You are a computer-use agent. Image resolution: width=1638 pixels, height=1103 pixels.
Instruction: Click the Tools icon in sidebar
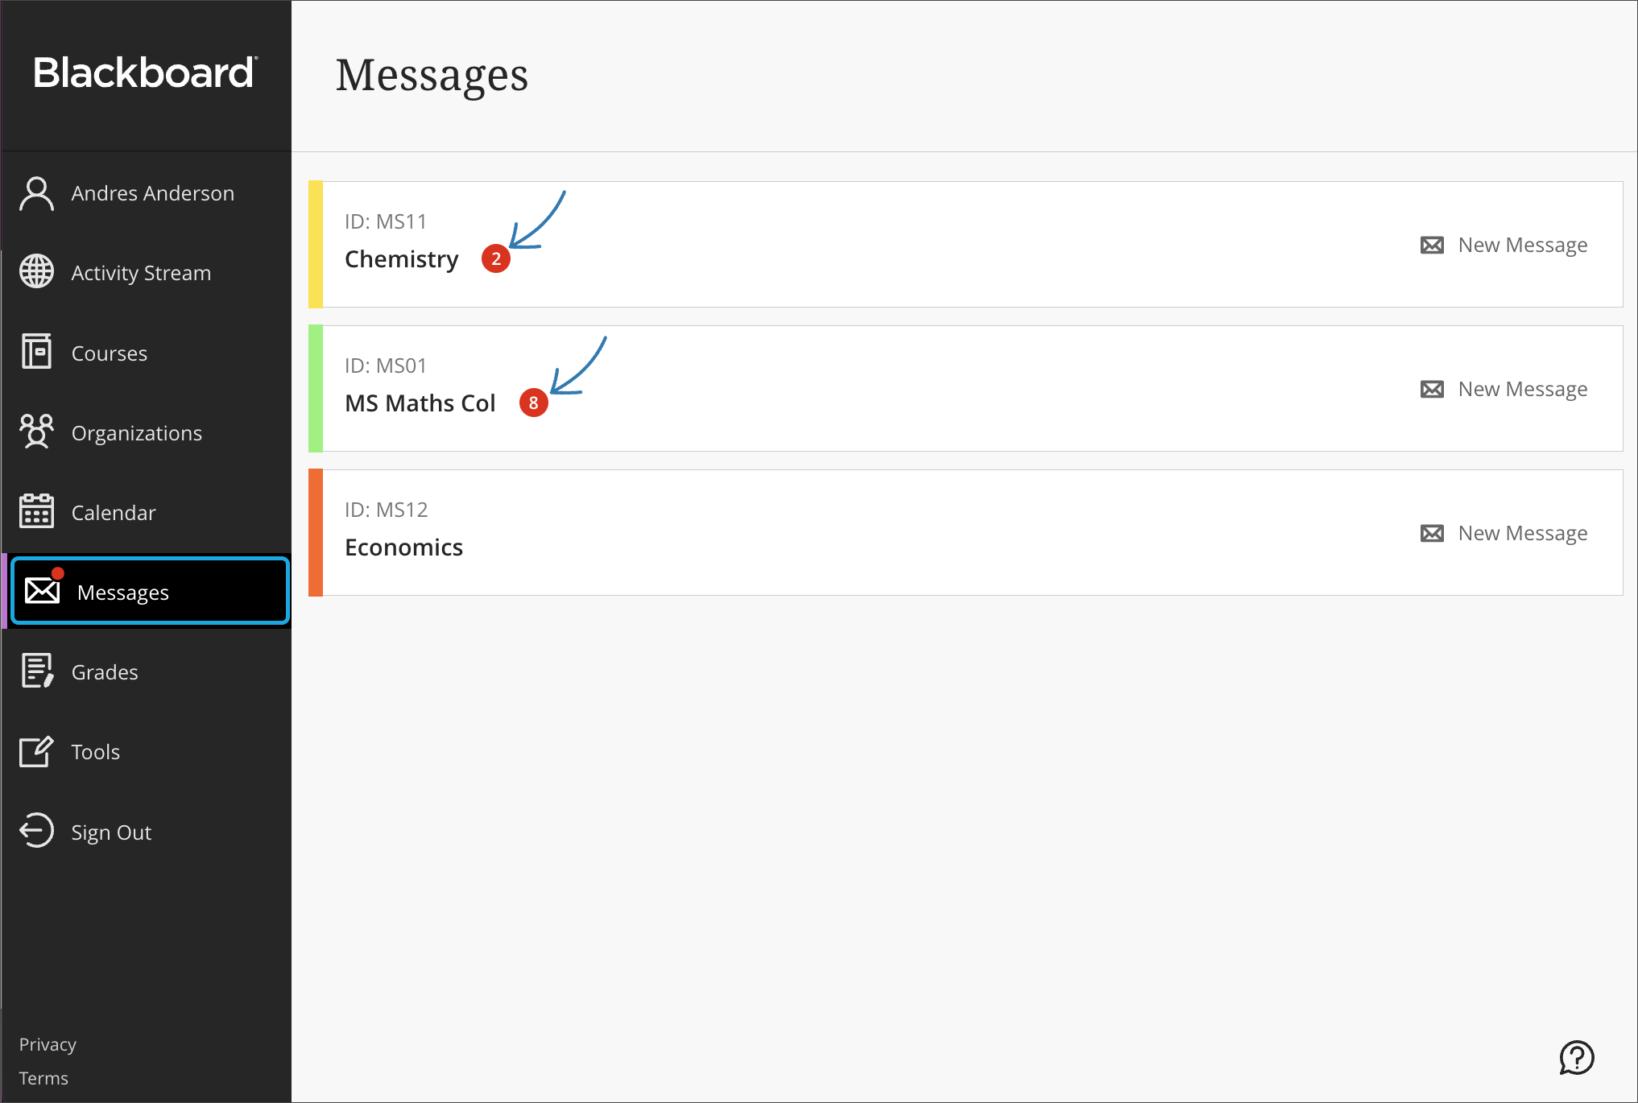(x=35, y=751)
